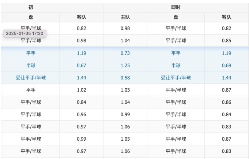Select the 0.96 initial away odds

pyautogui.click(x=82, y=114)
